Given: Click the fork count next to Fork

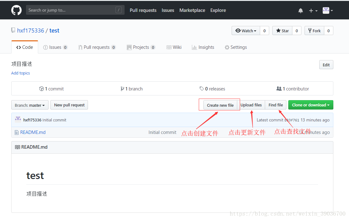Looking at the screenshot, I should click(329, 31).
